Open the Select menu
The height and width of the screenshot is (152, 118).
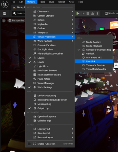[x=62, y=2]
